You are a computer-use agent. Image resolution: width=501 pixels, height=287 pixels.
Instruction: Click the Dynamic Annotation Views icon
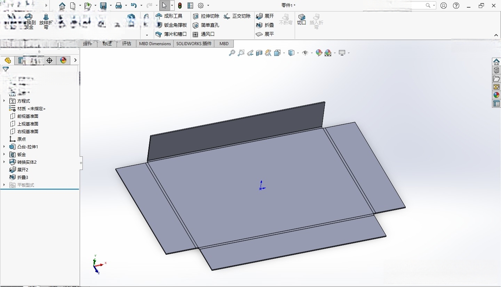coord(268,53)
